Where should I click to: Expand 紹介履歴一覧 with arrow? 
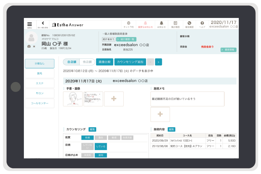point(126,39)
